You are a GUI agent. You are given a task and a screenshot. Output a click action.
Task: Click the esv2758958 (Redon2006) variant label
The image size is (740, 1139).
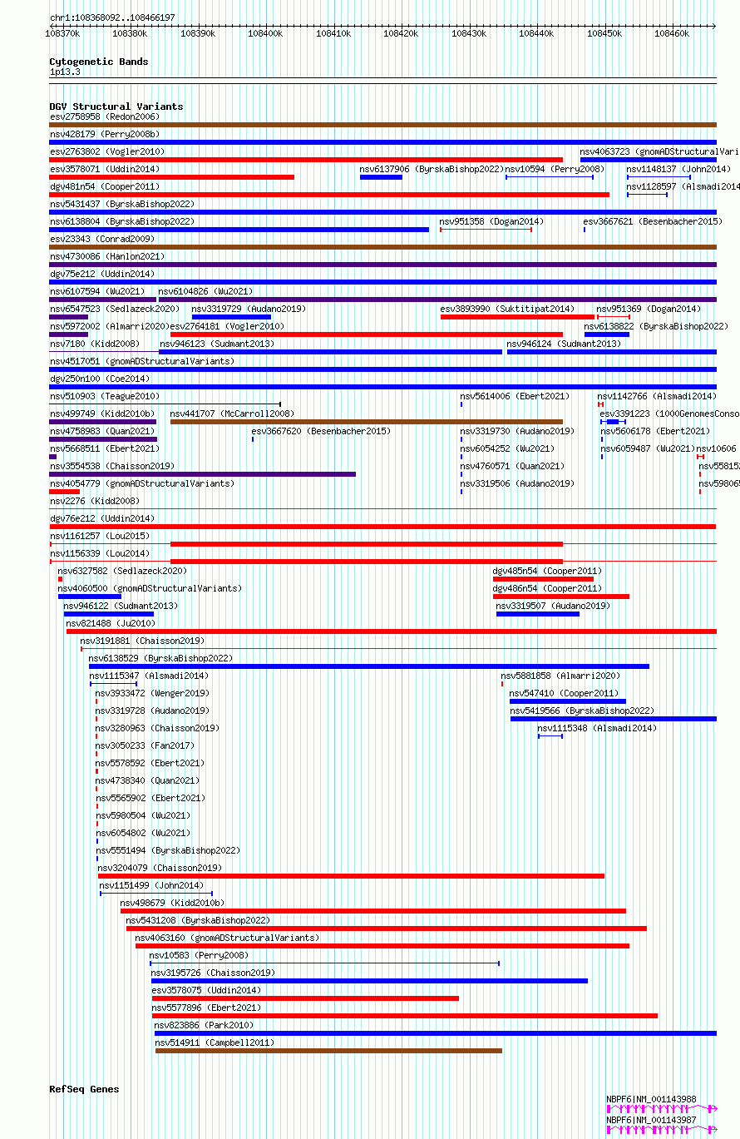tap(105, 116)
